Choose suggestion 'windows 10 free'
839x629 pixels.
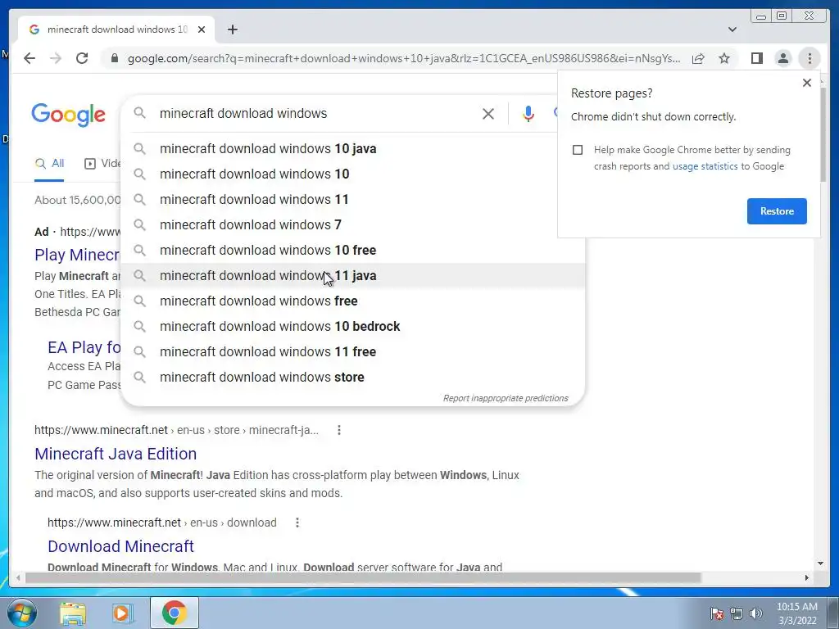pyautogui.click(x=353, y=251)
